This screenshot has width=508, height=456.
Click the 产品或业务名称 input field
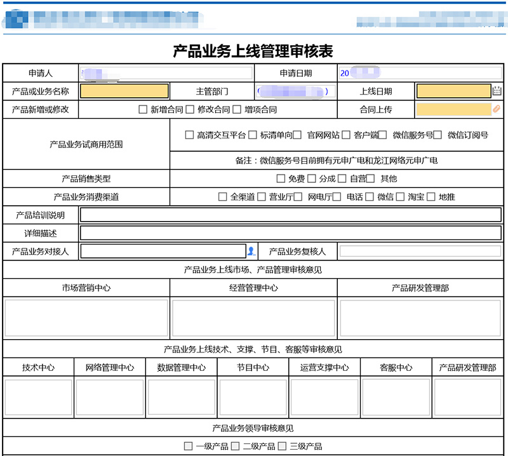(x=124, y=91)
